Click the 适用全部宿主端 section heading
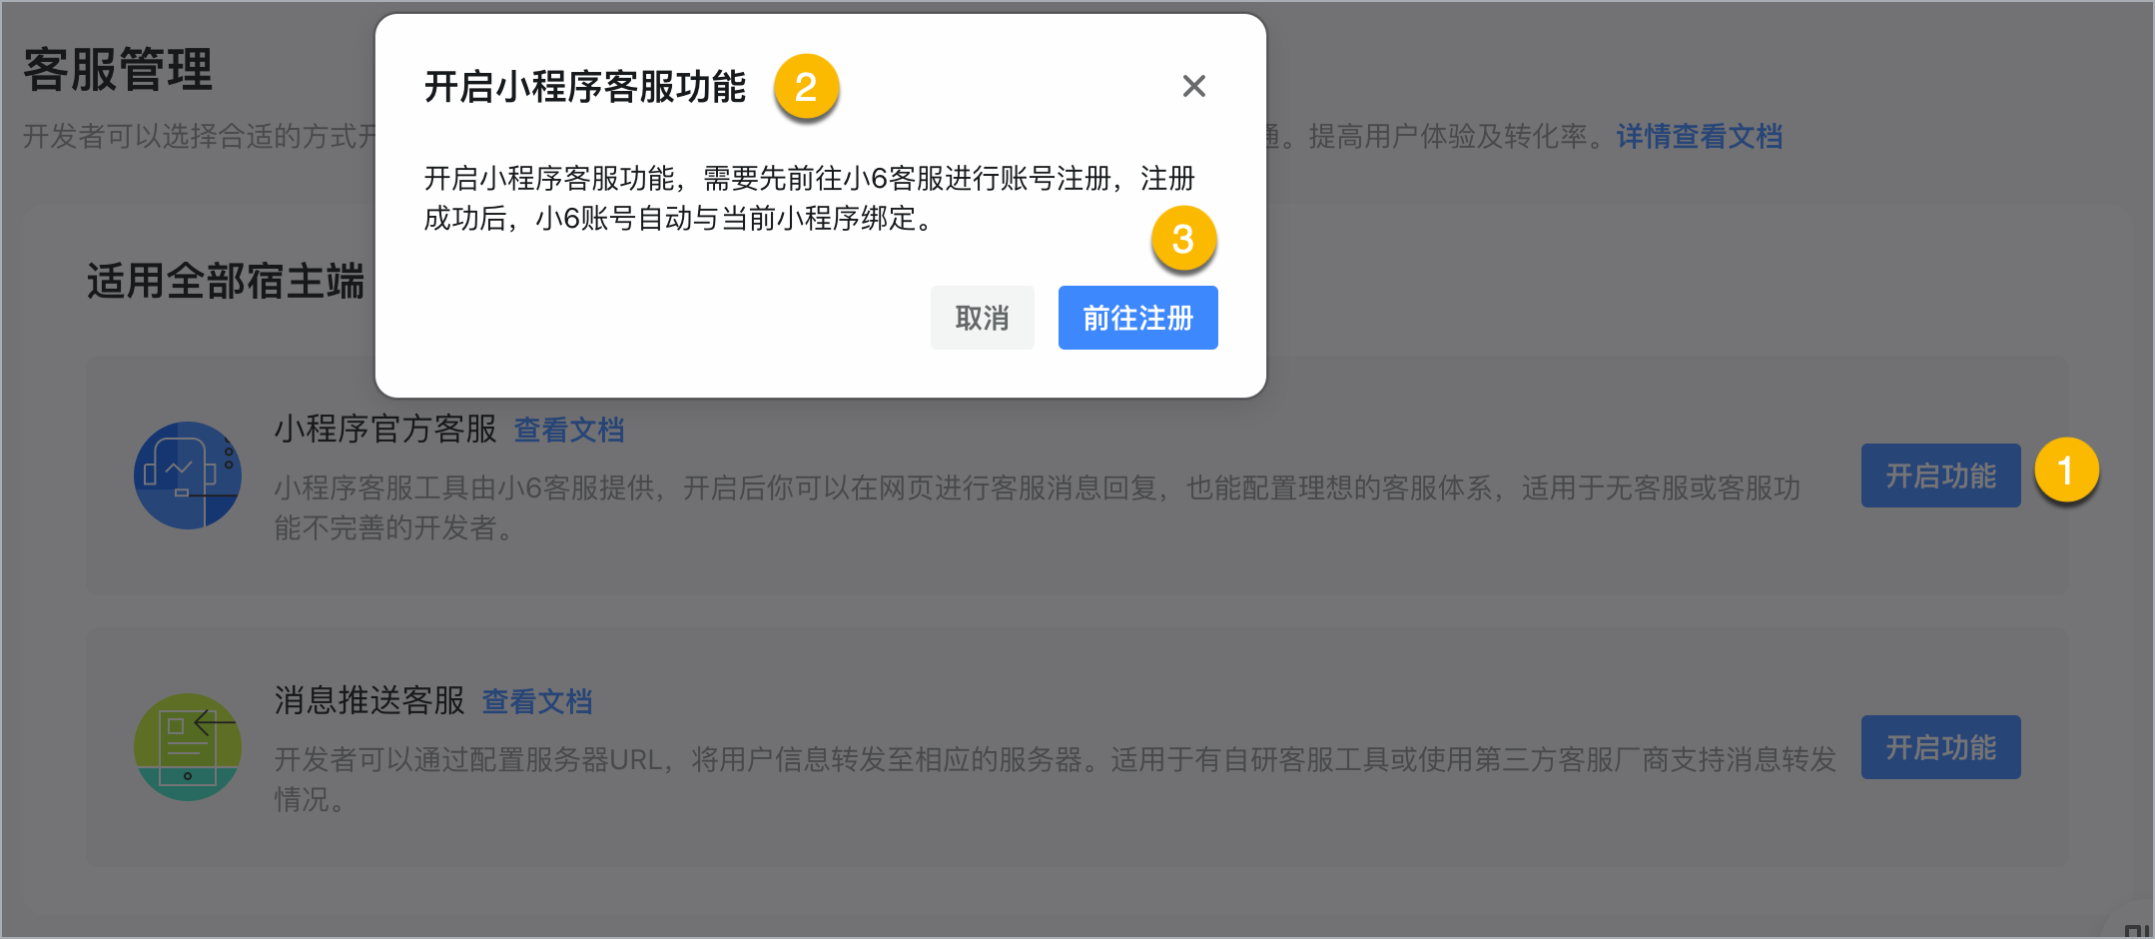 226,281
